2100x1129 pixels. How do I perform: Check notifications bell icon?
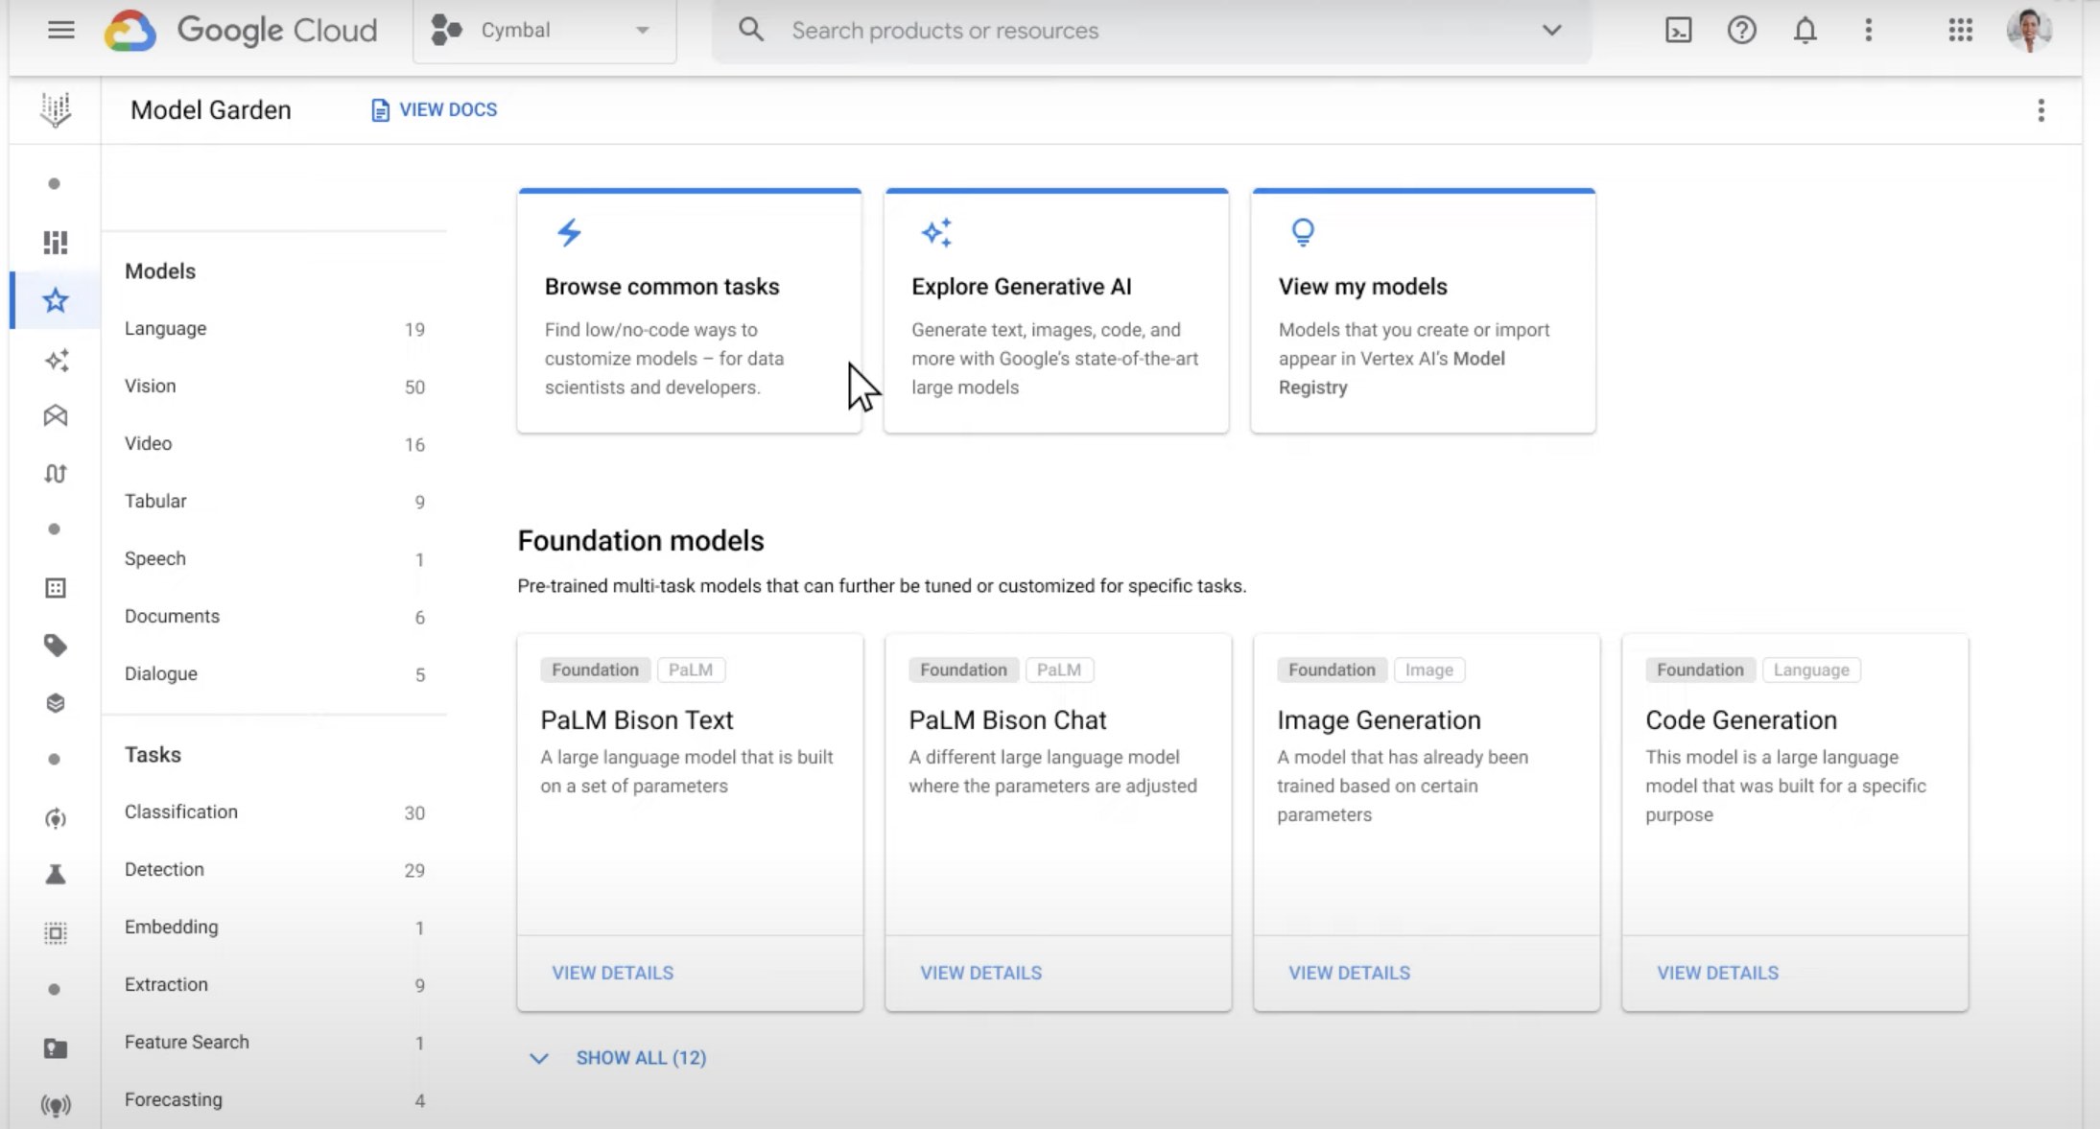(1805, 31)
